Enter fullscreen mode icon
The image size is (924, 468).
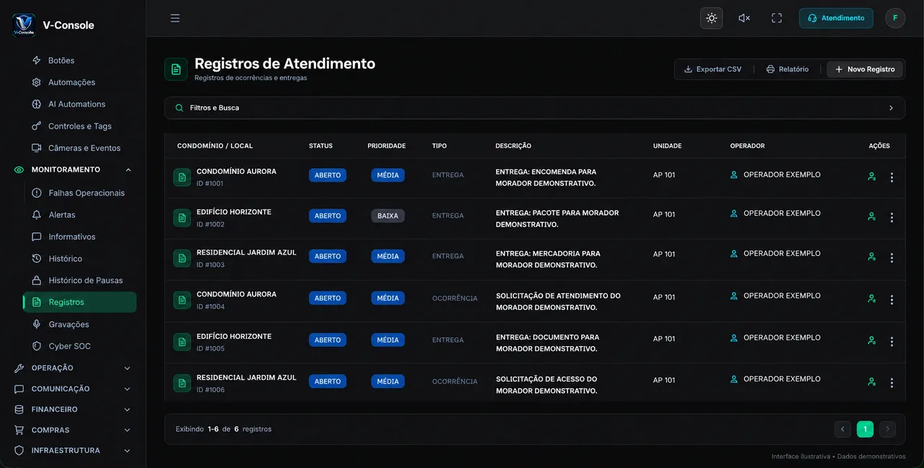point(777,18)
